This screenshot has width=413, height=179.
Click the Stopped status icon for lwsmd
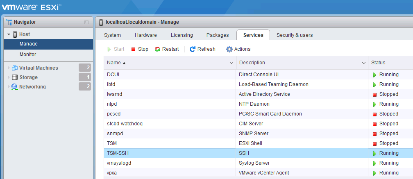(374, 95)
